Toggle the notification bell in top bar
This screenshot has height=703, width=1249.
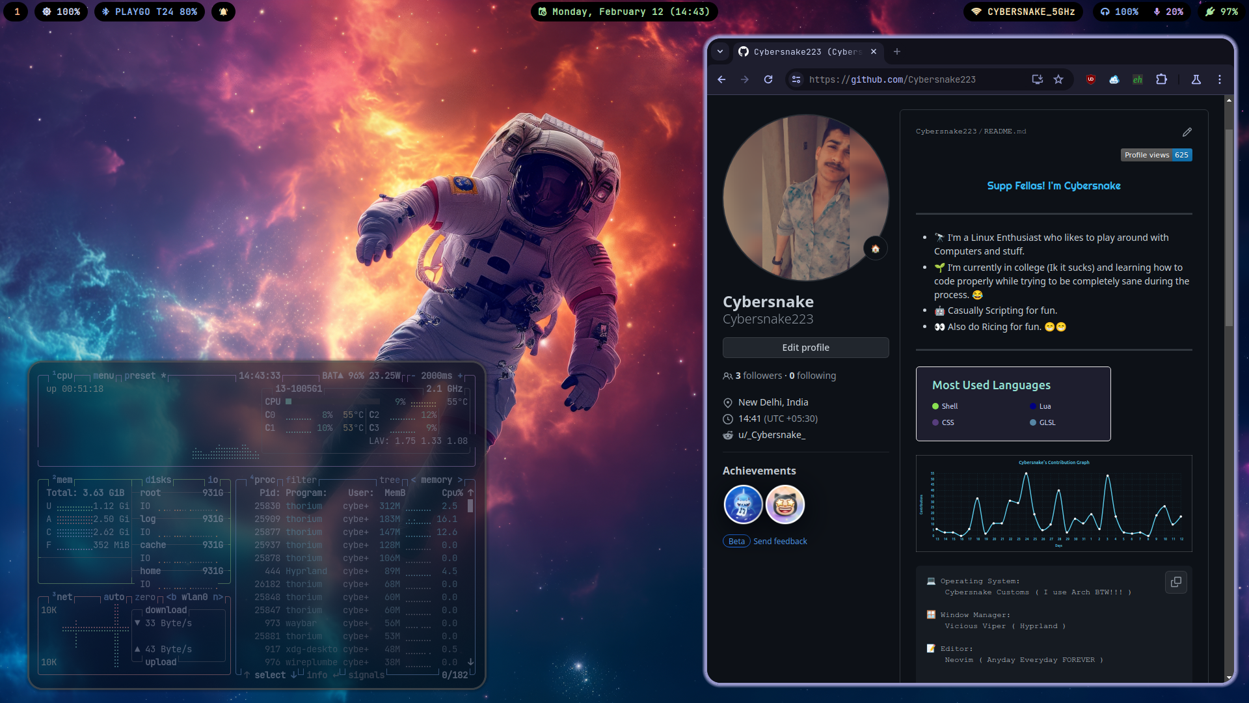coord(223,12)
